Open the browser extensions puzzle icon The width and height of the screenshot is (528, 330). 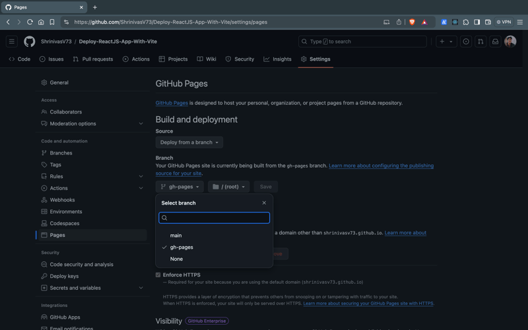[466, 22]
